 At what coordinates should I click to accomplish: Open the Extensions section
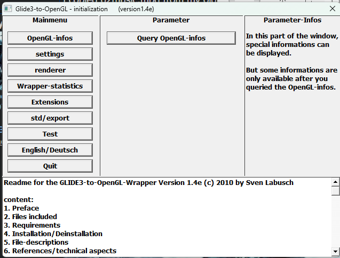point(50,102)
